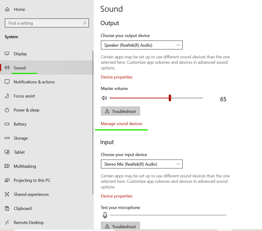Click the output Troubleshoot button
This screenshot has height=231, width=262.
coord(121,111)
